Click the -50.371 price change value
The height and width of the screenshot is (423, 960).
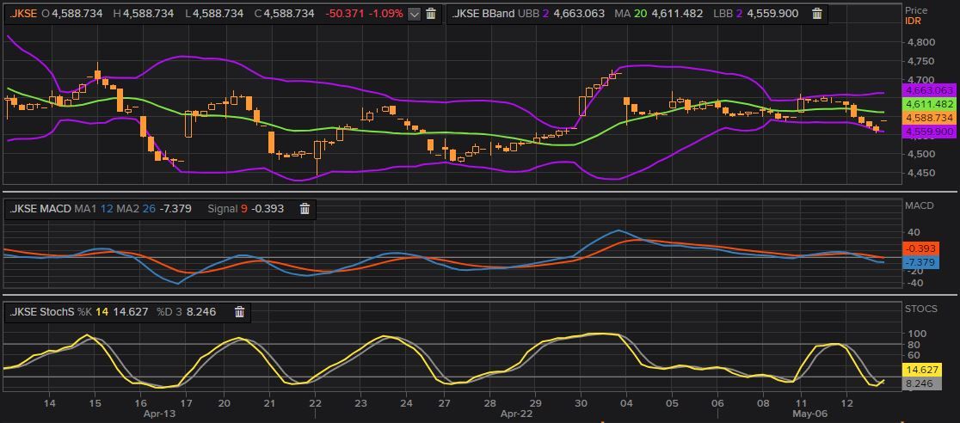tap(346, 14)
